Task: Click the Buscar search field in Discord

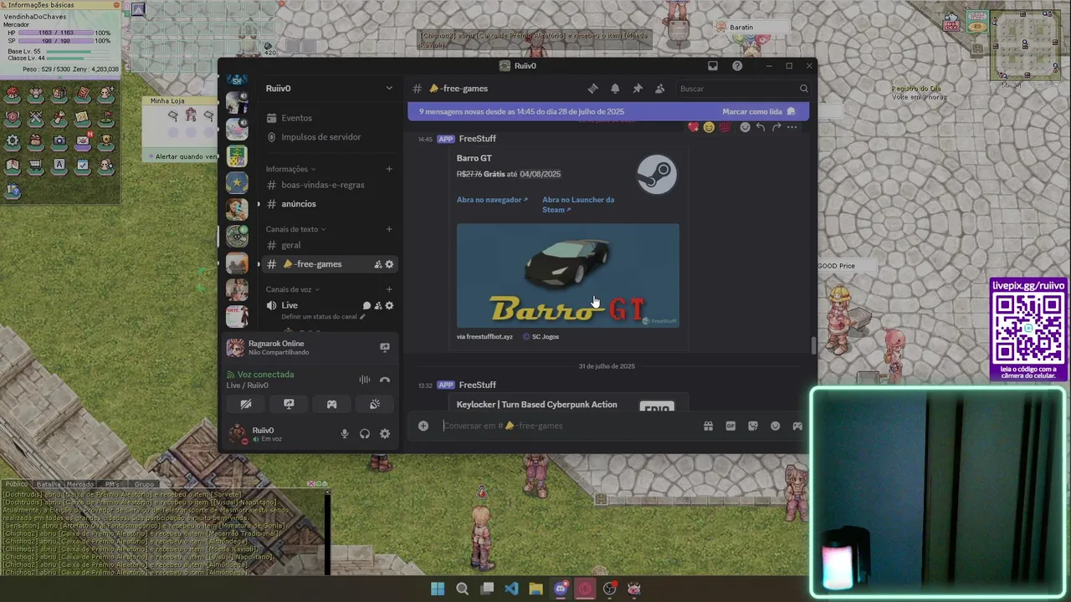Action: pos(743,89)
